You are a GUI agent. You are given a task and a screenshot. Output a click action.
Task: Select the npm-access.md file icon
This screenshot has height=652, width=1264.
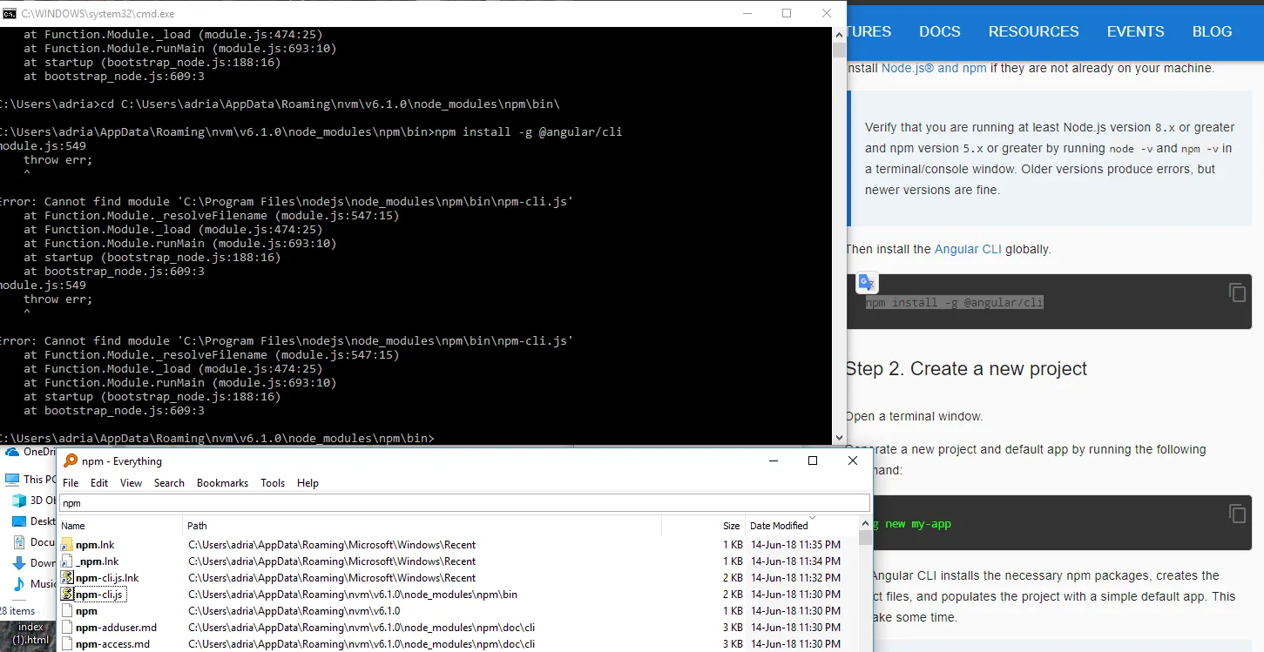[67, 644]
